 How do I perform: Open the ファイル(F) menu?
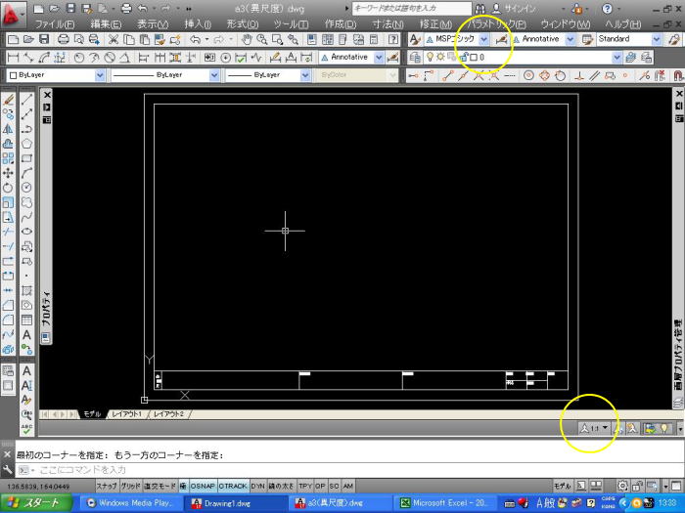[55, 24]
